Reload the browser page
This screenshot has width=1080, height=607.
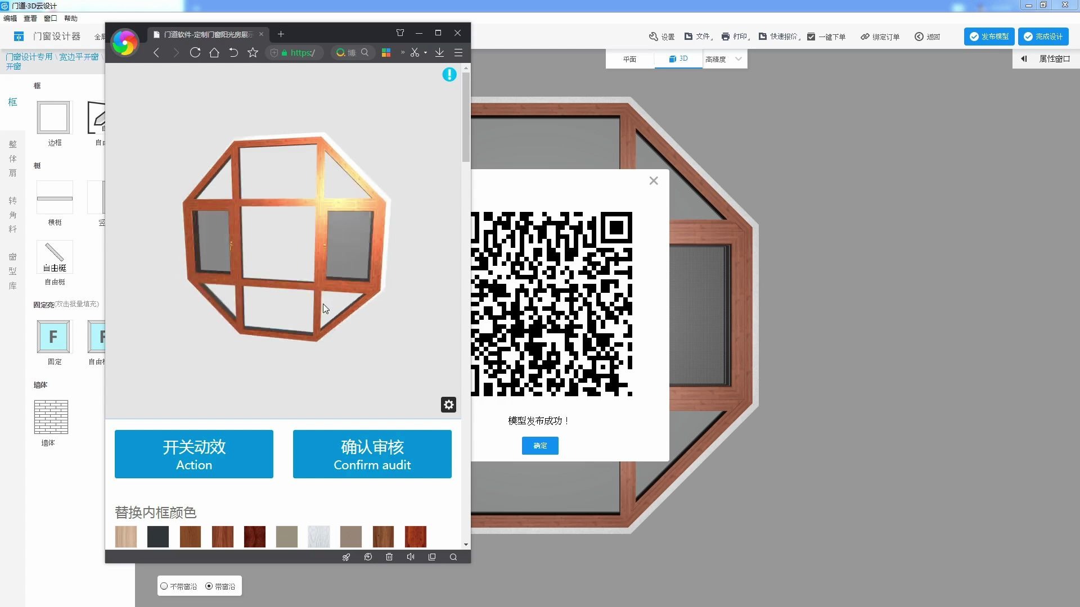click(195, 52)
